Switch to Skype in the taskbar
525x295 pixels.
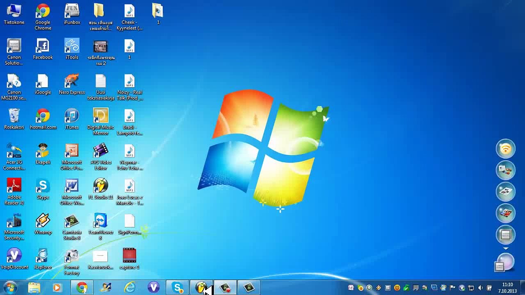tap(178, 288)
